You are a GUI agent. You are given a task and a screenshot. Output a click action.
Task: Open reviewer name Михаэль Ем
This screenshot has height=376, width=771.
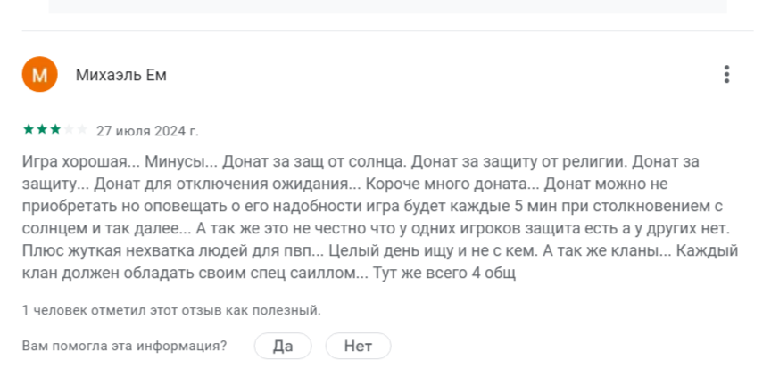coord(121,75)
